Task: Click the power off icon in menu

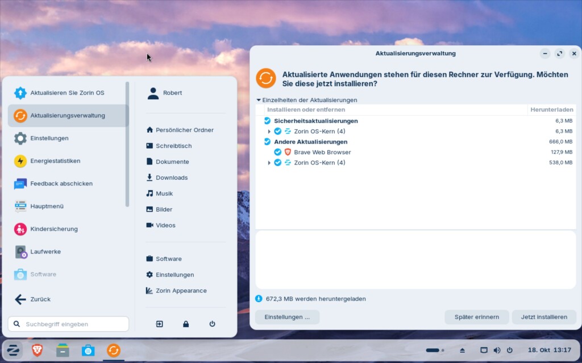Action: [212, 324]
